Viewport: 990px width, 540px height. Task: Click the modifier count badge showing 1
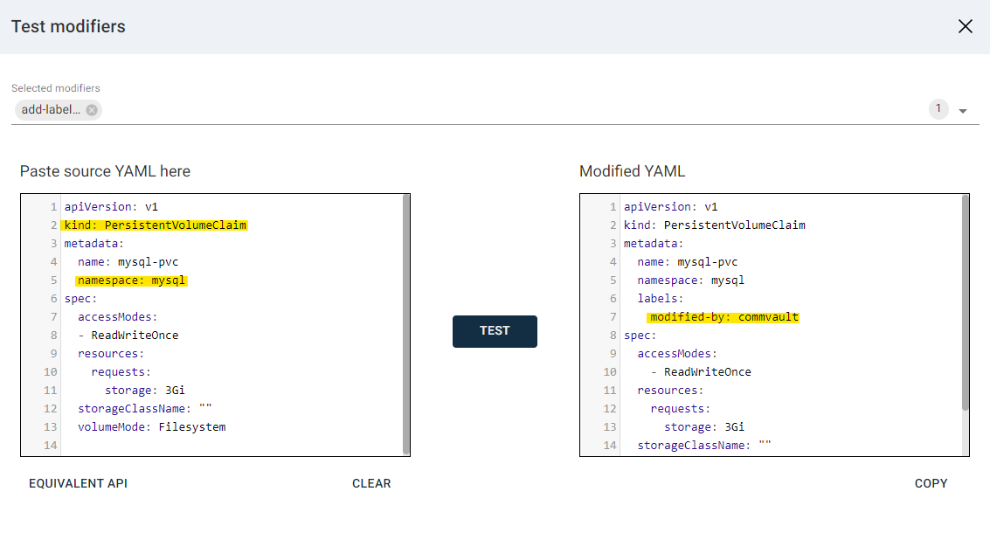coord(938,108)
